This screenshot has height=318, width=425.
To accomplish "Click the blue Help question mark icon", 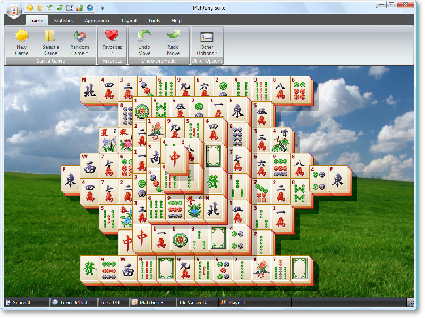I will (90, 7).
